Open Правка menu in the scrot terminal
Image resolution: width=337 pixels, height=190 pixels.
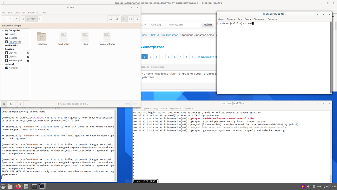point(231,19)
